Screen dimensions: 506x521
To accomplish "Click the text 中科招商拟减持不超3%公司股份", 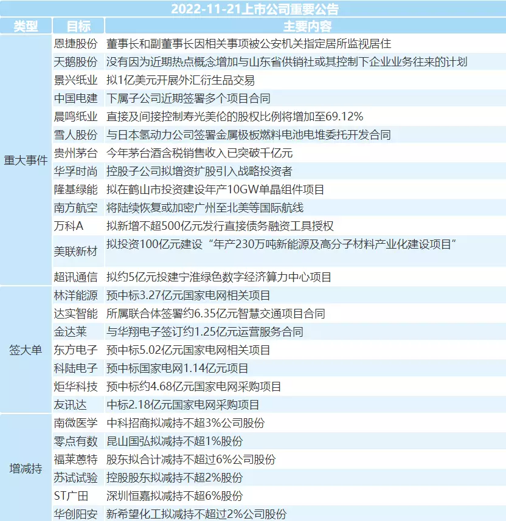I will click(185, 423).
